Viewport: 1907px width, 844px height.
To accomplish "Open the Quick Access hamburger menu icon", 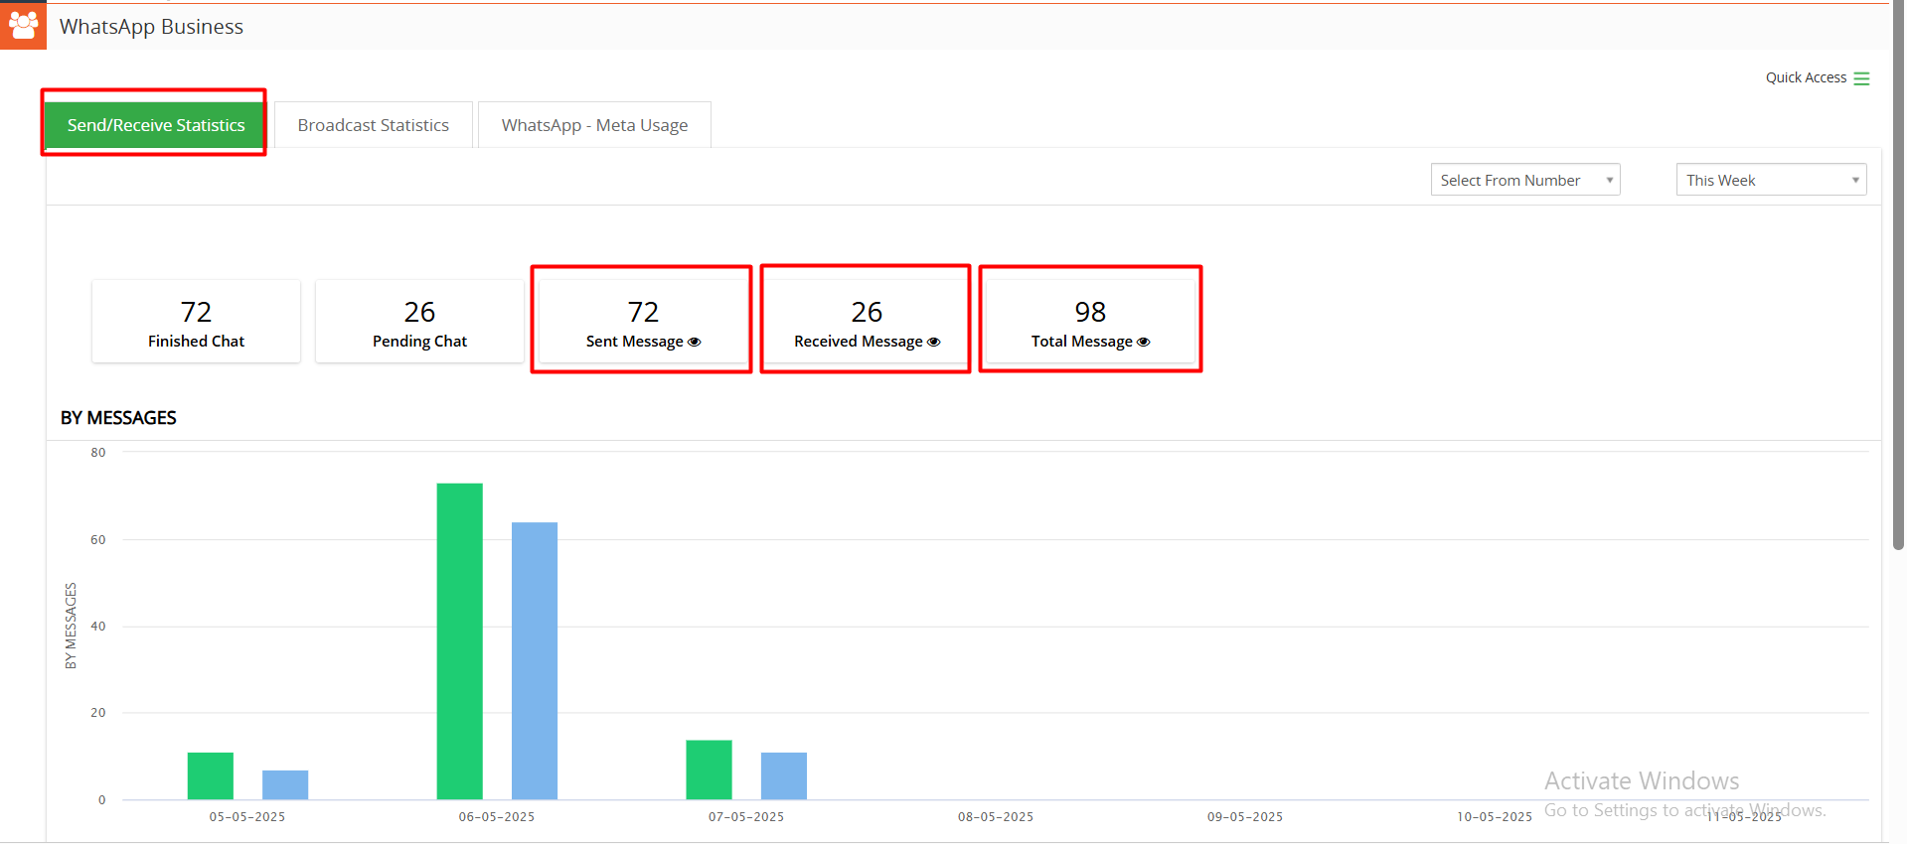I will pos(1861,78).
